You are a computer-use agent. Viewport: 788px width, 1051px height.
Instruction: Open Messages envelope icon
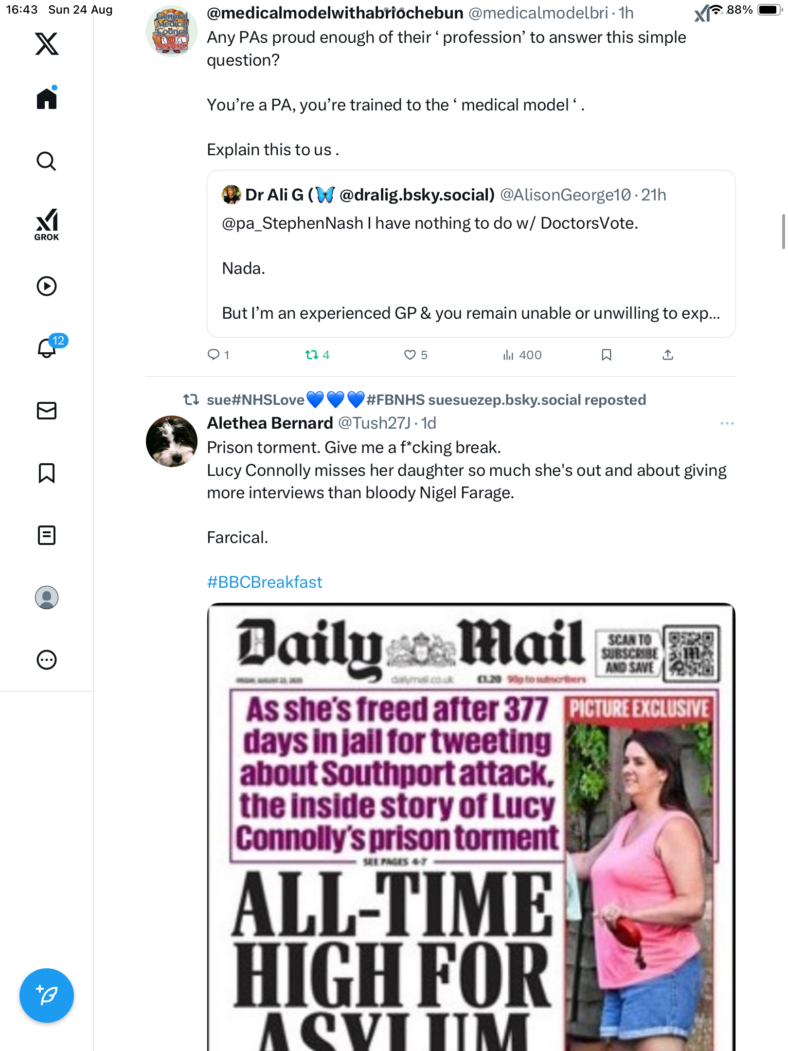pyautogui.click(x=47, y=411)
